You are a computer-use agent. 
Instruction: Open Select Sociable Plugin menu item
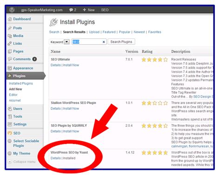coord(26,143)
